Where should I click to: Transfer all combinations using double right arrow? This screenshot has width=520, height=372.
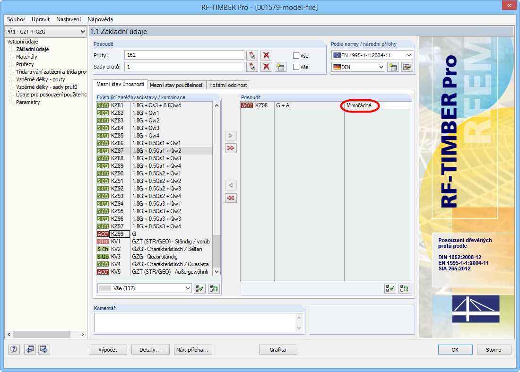pos(230,148)
